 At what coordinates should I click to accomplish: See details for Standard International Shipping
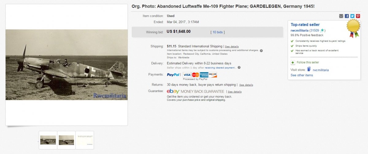(x=232, y=46)
